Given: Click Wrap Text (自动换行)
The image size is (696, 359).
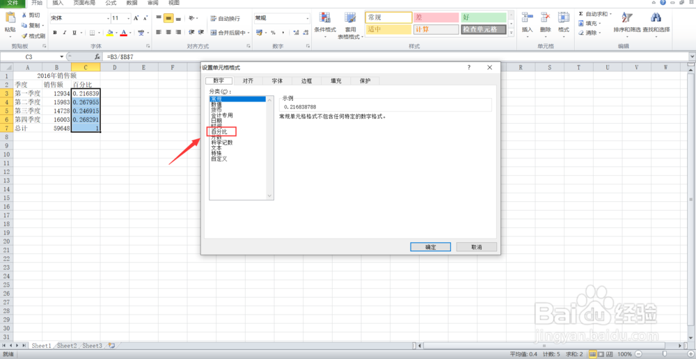Looking at the screenshot, I should tap(225, 19).
